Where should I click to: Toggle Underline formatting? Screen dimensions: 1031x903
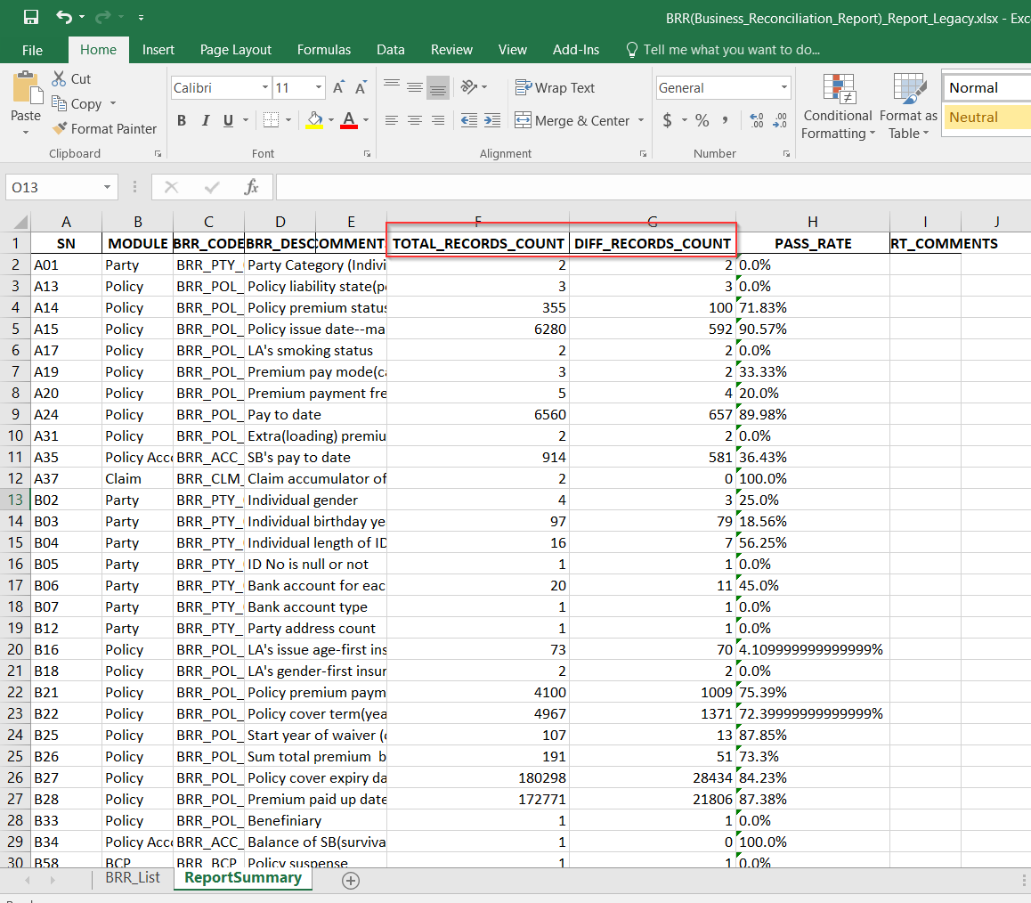coord(228,119)
